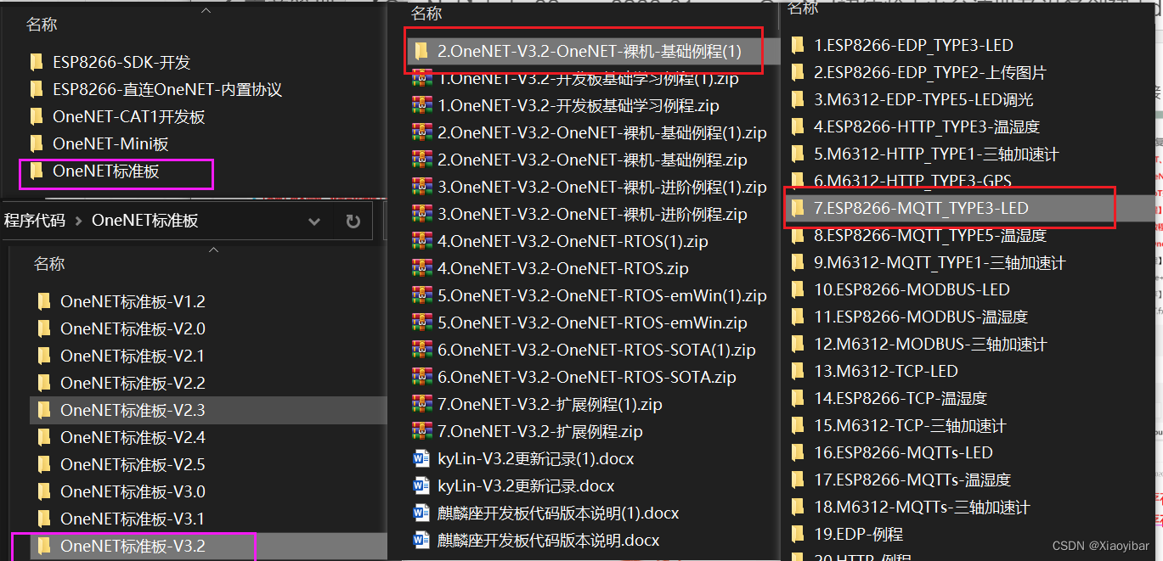
Task: Select 1.OneNET-V3.2-开发板基础学习例程(1).zip file name
Action: point(588,81)
